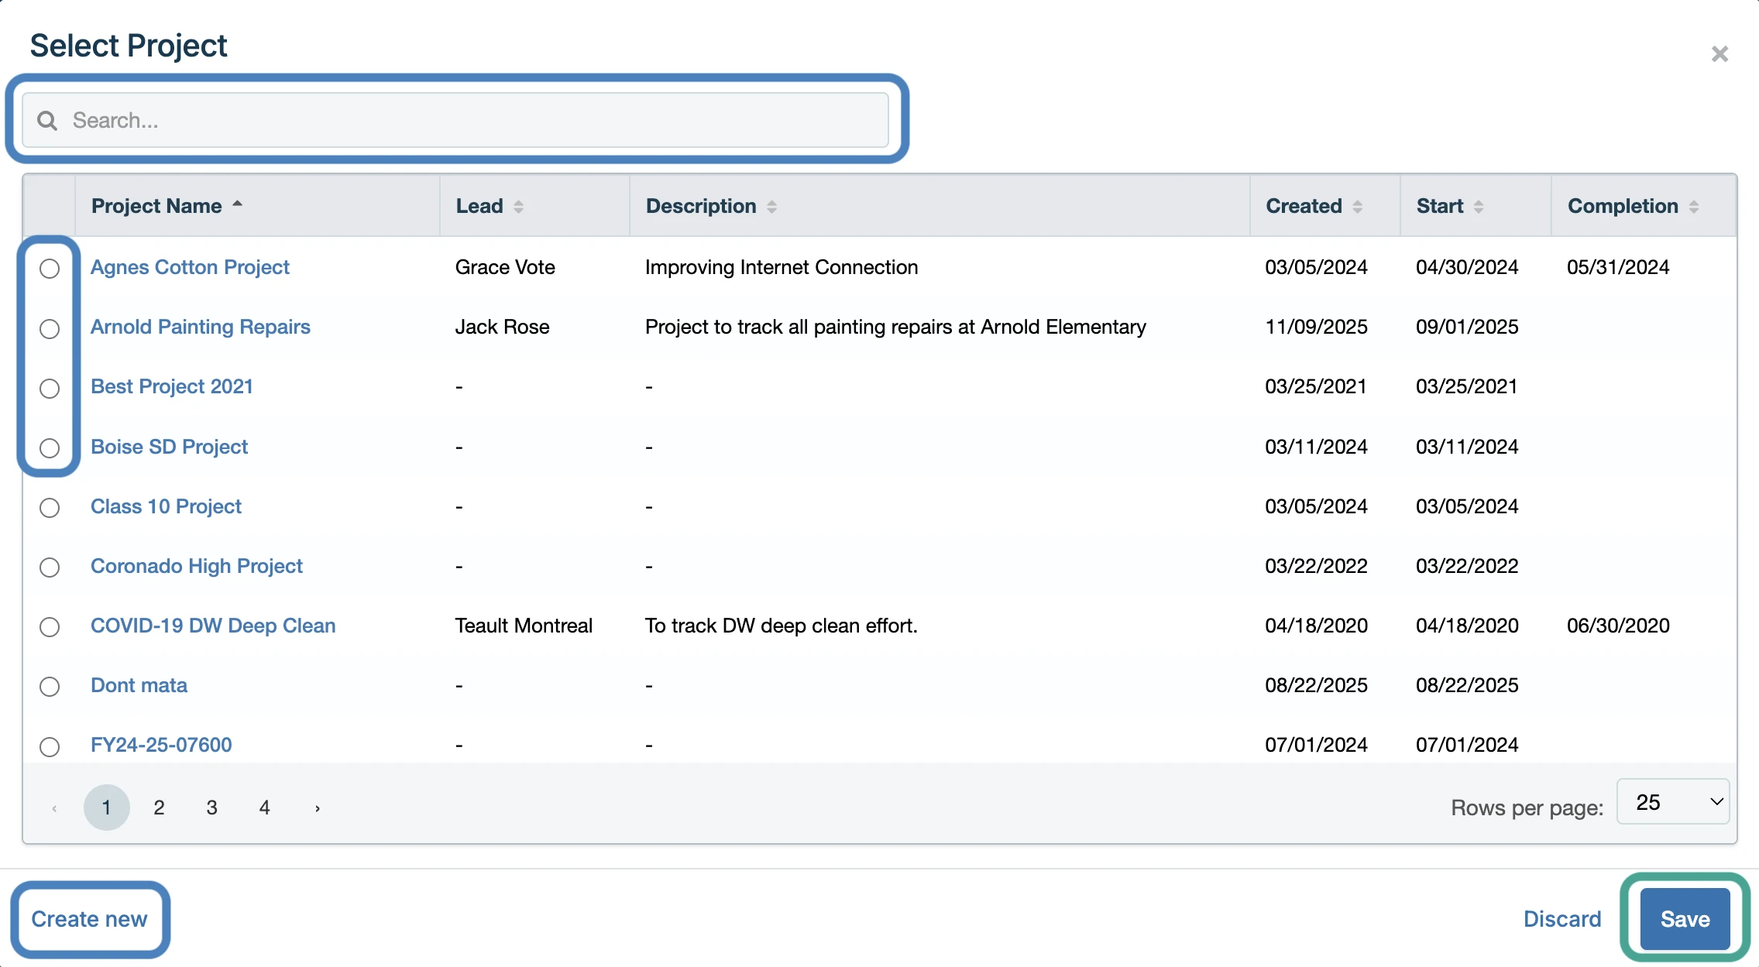Sort by Created column arrows

(1357, 207)
